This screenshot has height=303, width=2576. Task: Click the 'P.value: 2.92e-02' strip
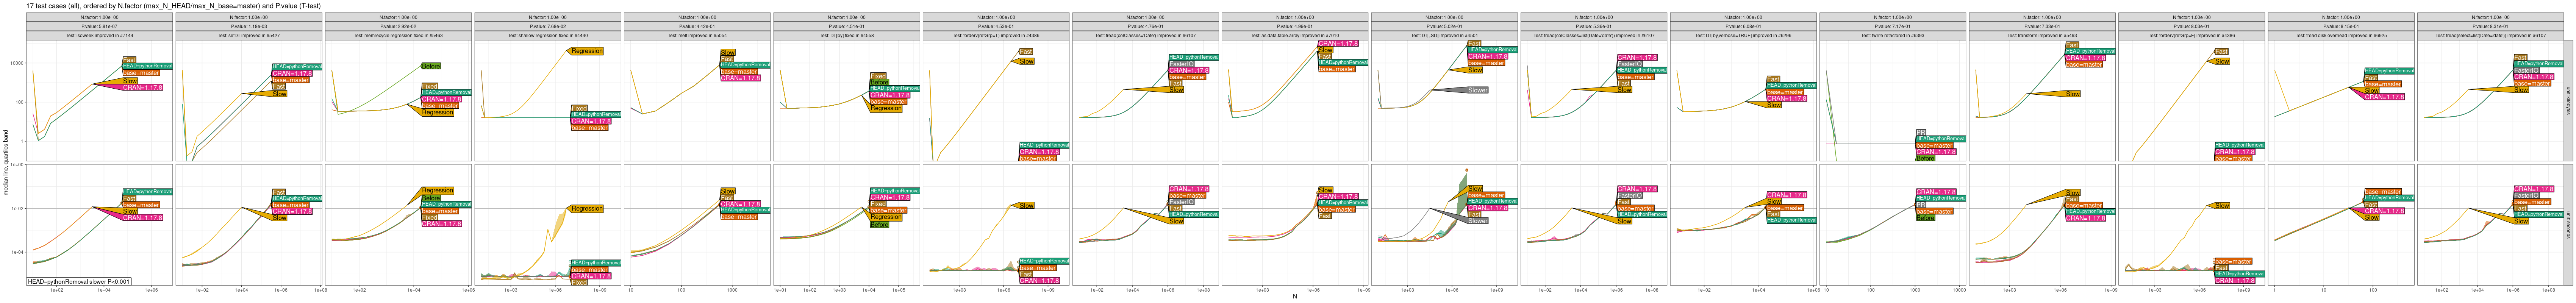tap(398, 26)
